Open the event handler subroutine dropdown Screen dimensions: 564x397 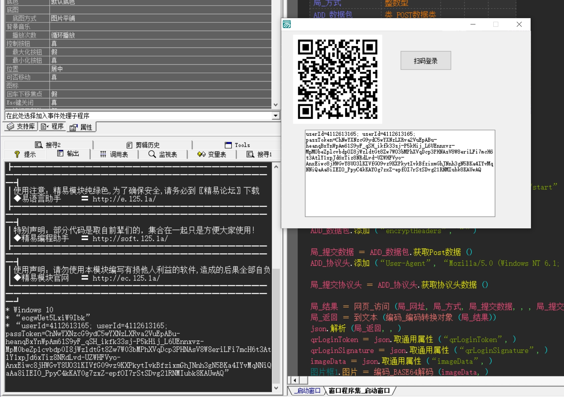point(275,116)
